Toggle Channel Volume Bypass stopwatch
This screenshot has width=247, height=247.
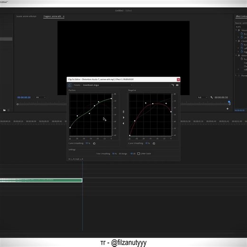pos(242,45)
